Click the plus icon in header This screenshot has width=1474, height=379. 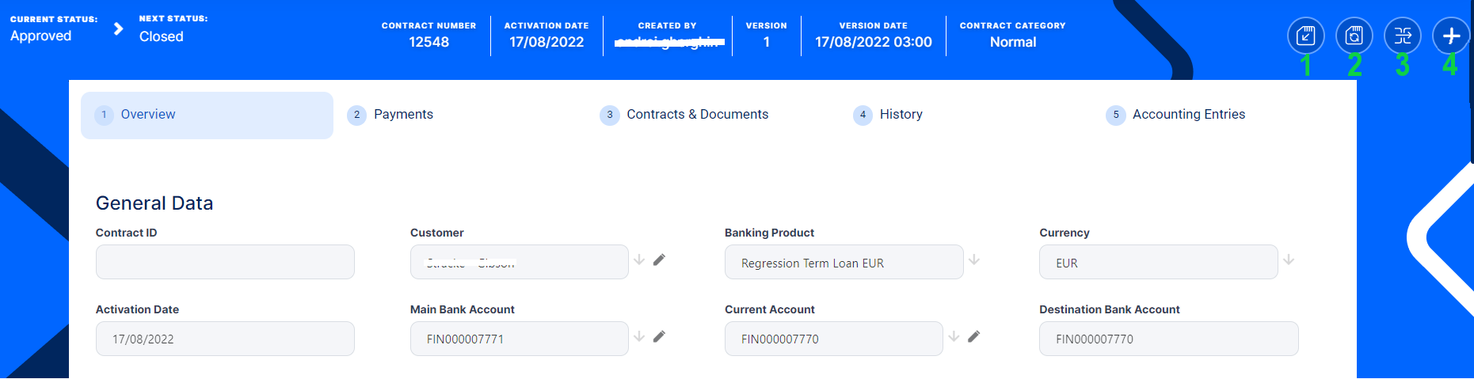1451,36
